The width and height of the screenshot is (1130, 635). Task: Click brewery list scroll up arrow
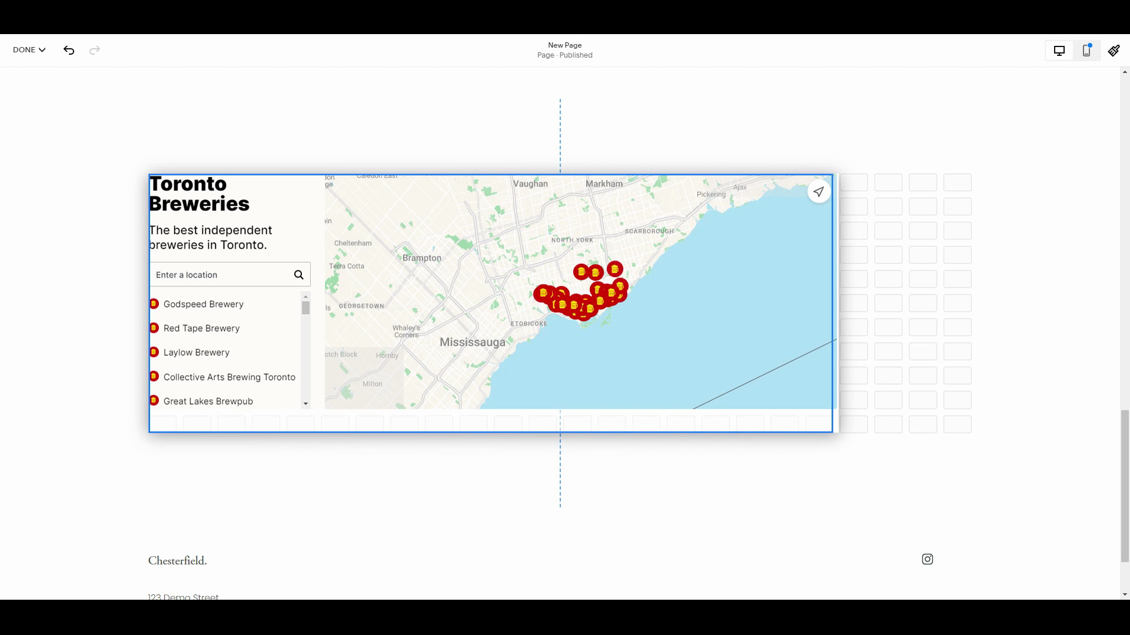pyautogui.click(x=305, y=296)
